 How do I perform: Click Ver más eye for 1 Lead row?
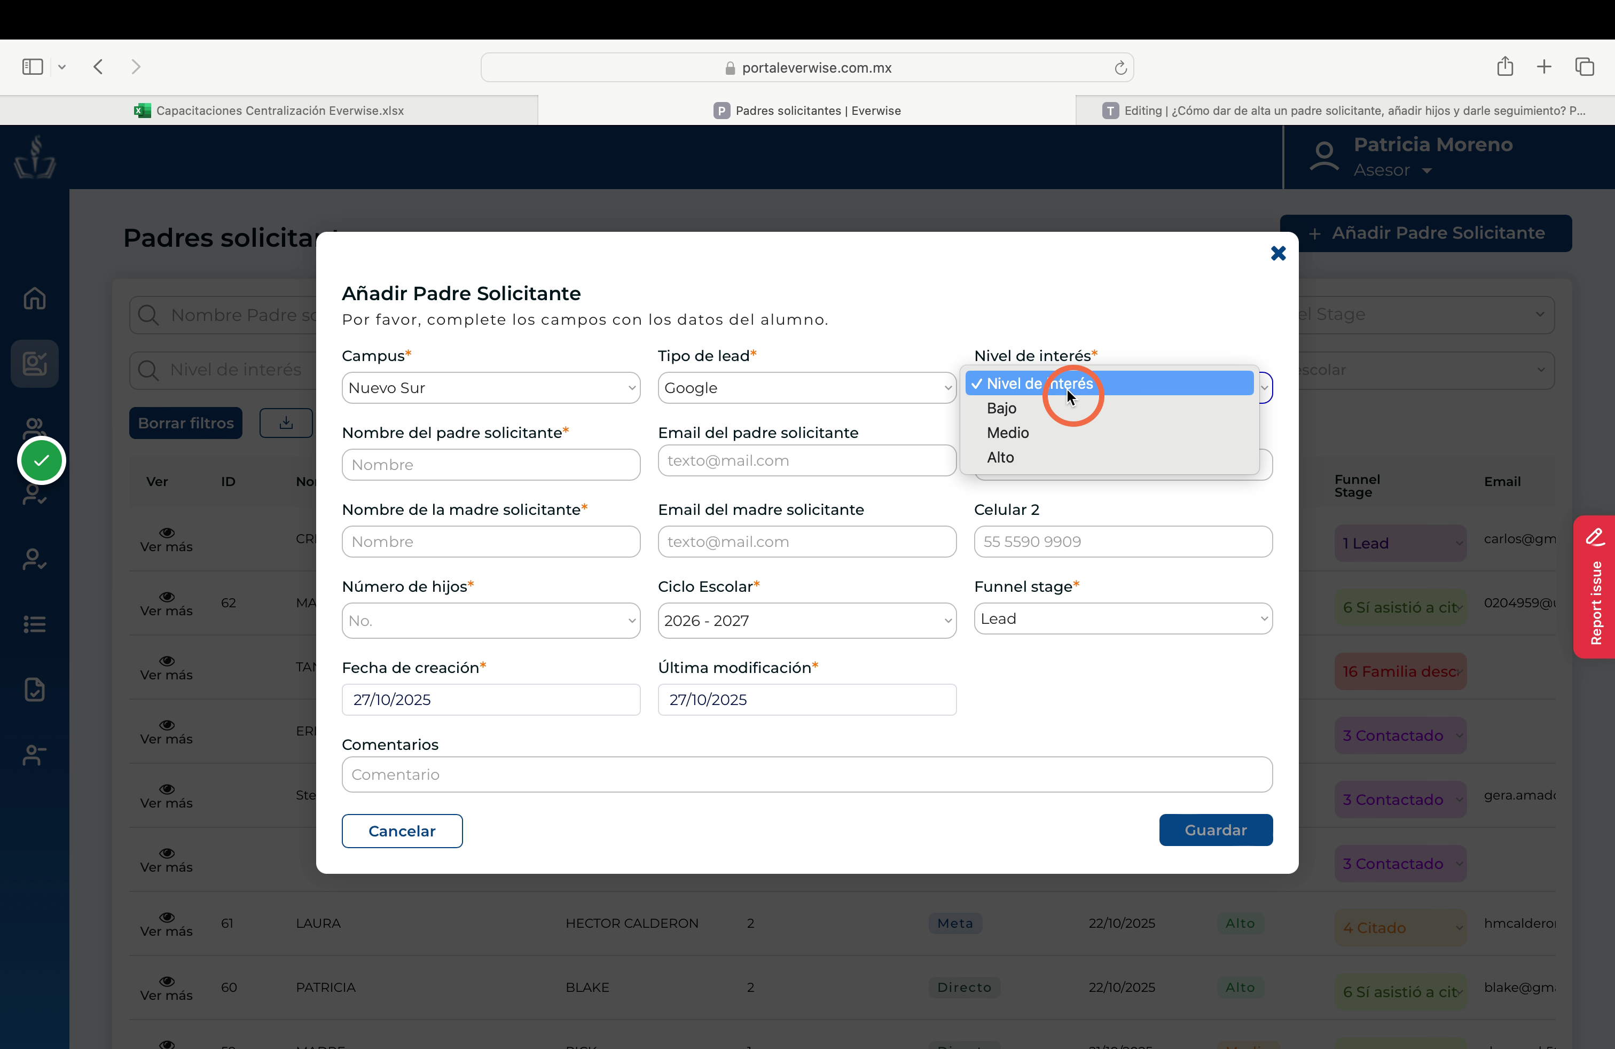tap(167, 533)
